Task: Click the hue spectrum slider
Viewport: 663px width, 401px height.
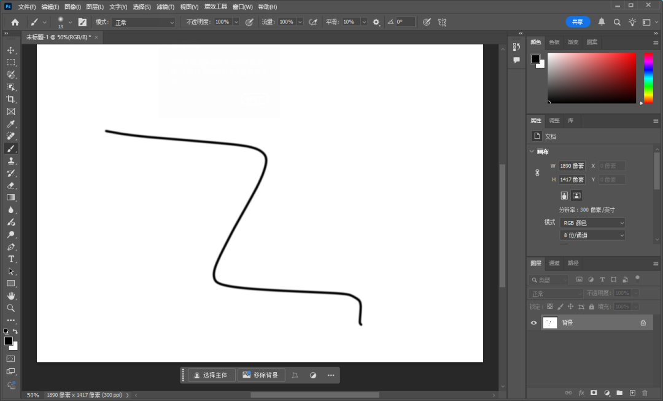Action: (649, 78)
